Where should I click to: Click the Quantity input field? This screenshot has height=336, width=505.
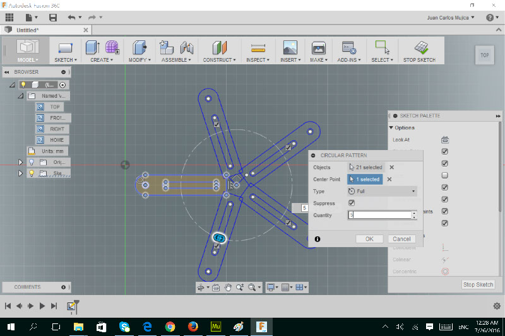click(380, 215)
